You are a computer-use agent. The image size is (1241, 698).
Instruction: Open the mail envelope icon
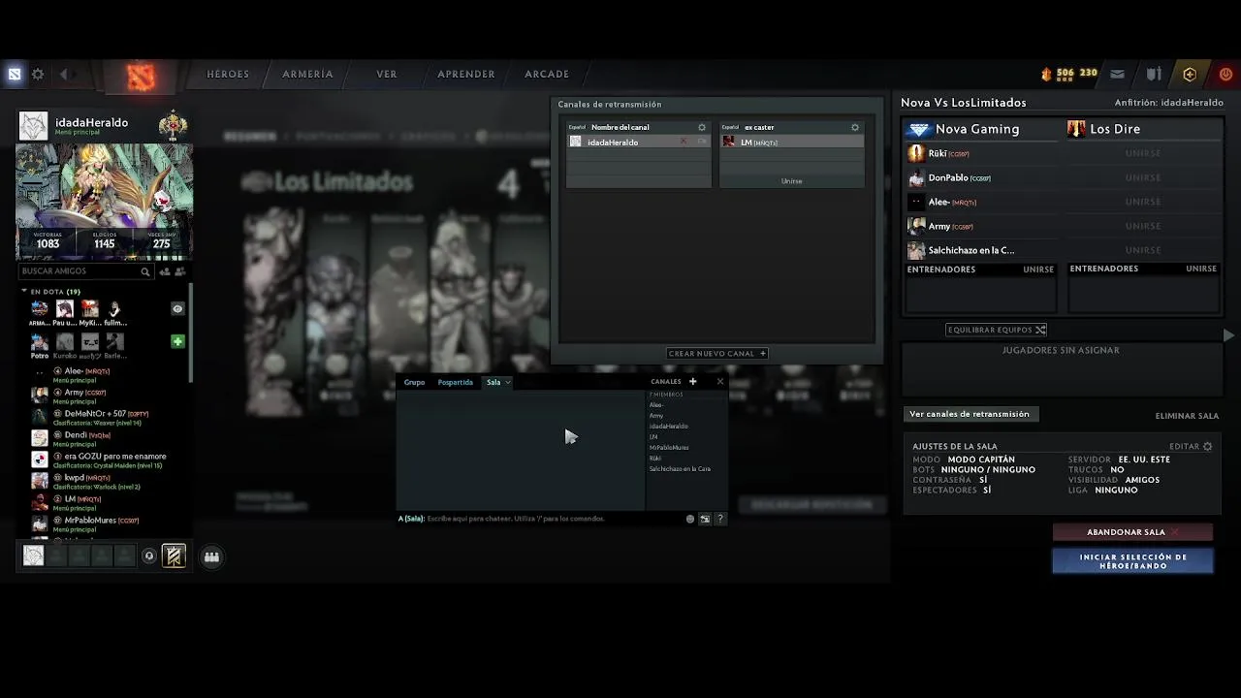pos(1117,74)
